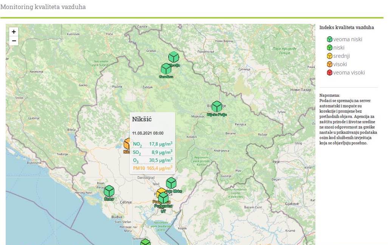388x245 pixels.
Task: Click the orange 'visoki' legend cube
Action: click(330, 64)
